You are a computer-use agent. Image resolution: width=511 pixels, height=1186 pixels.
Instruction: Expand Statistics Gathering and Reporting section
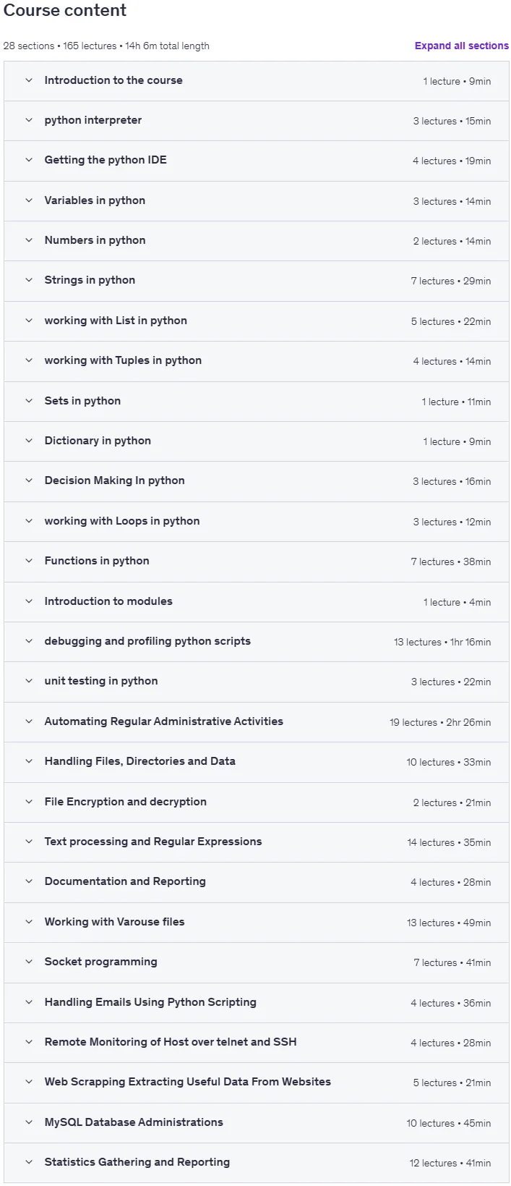pyautogui.click(x=257, y=1162)
